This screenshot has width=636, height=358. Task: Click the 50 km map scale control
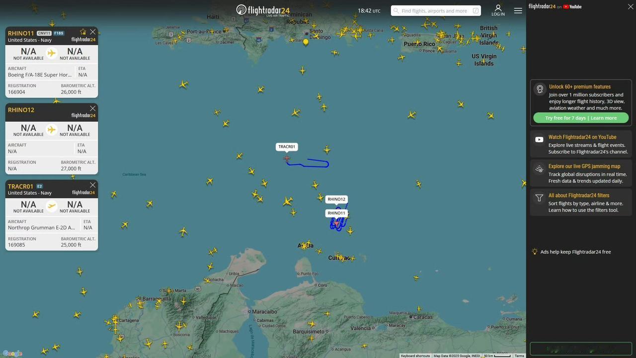pos(497,356)
